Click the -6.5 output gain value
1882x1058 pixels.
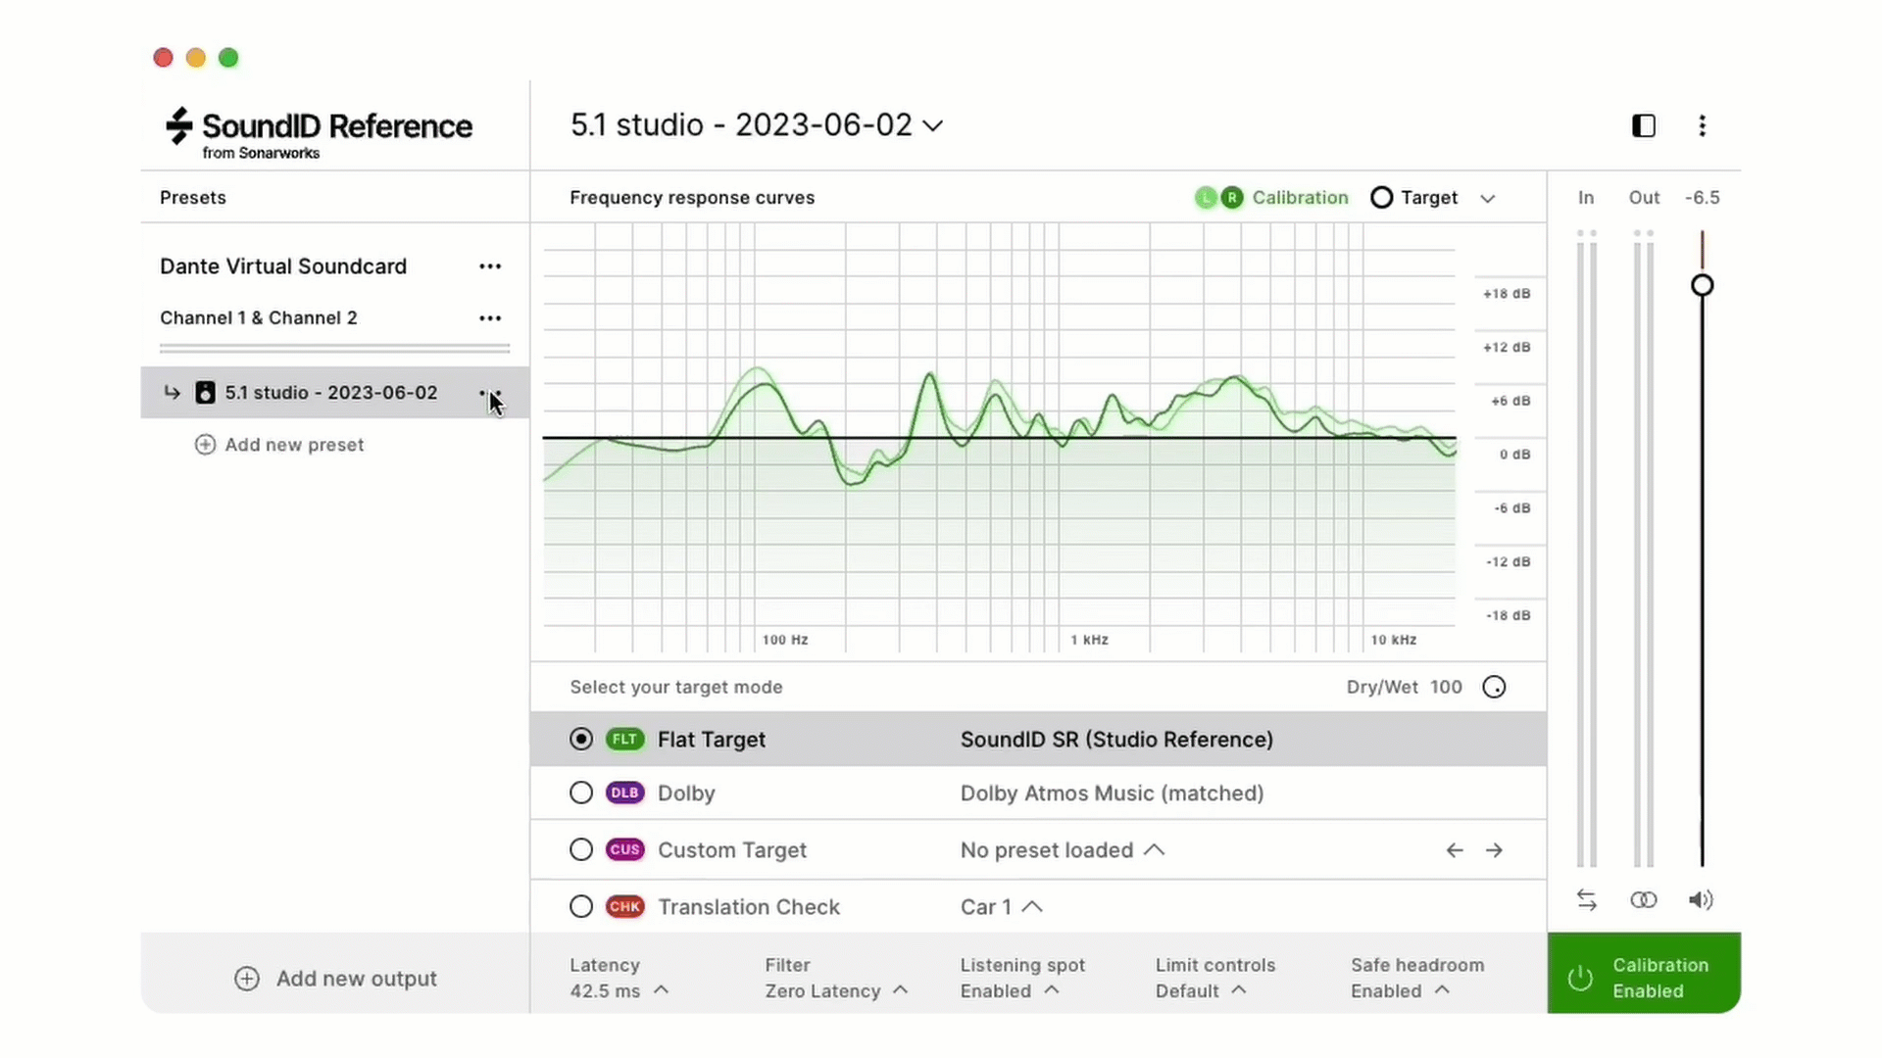point(1703,198)
